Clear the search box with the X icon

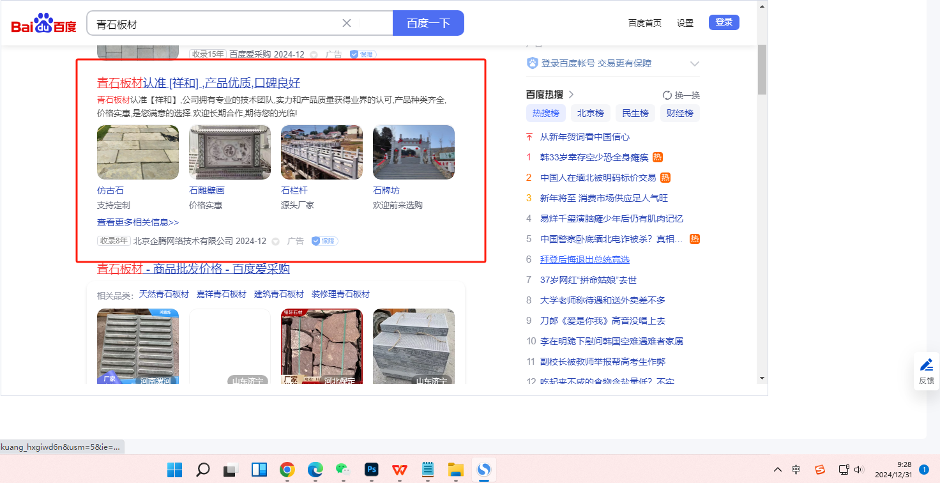(347, 24)
